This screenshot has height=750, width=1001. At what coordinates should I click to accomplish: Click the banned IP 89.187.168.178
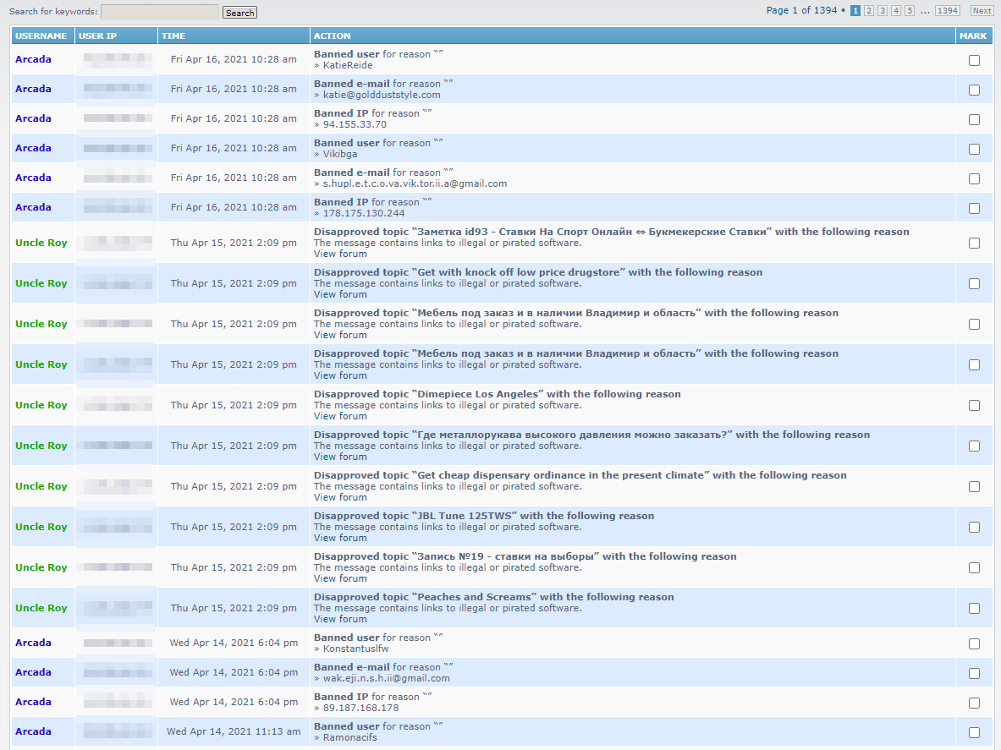click(x=360, y=707)
